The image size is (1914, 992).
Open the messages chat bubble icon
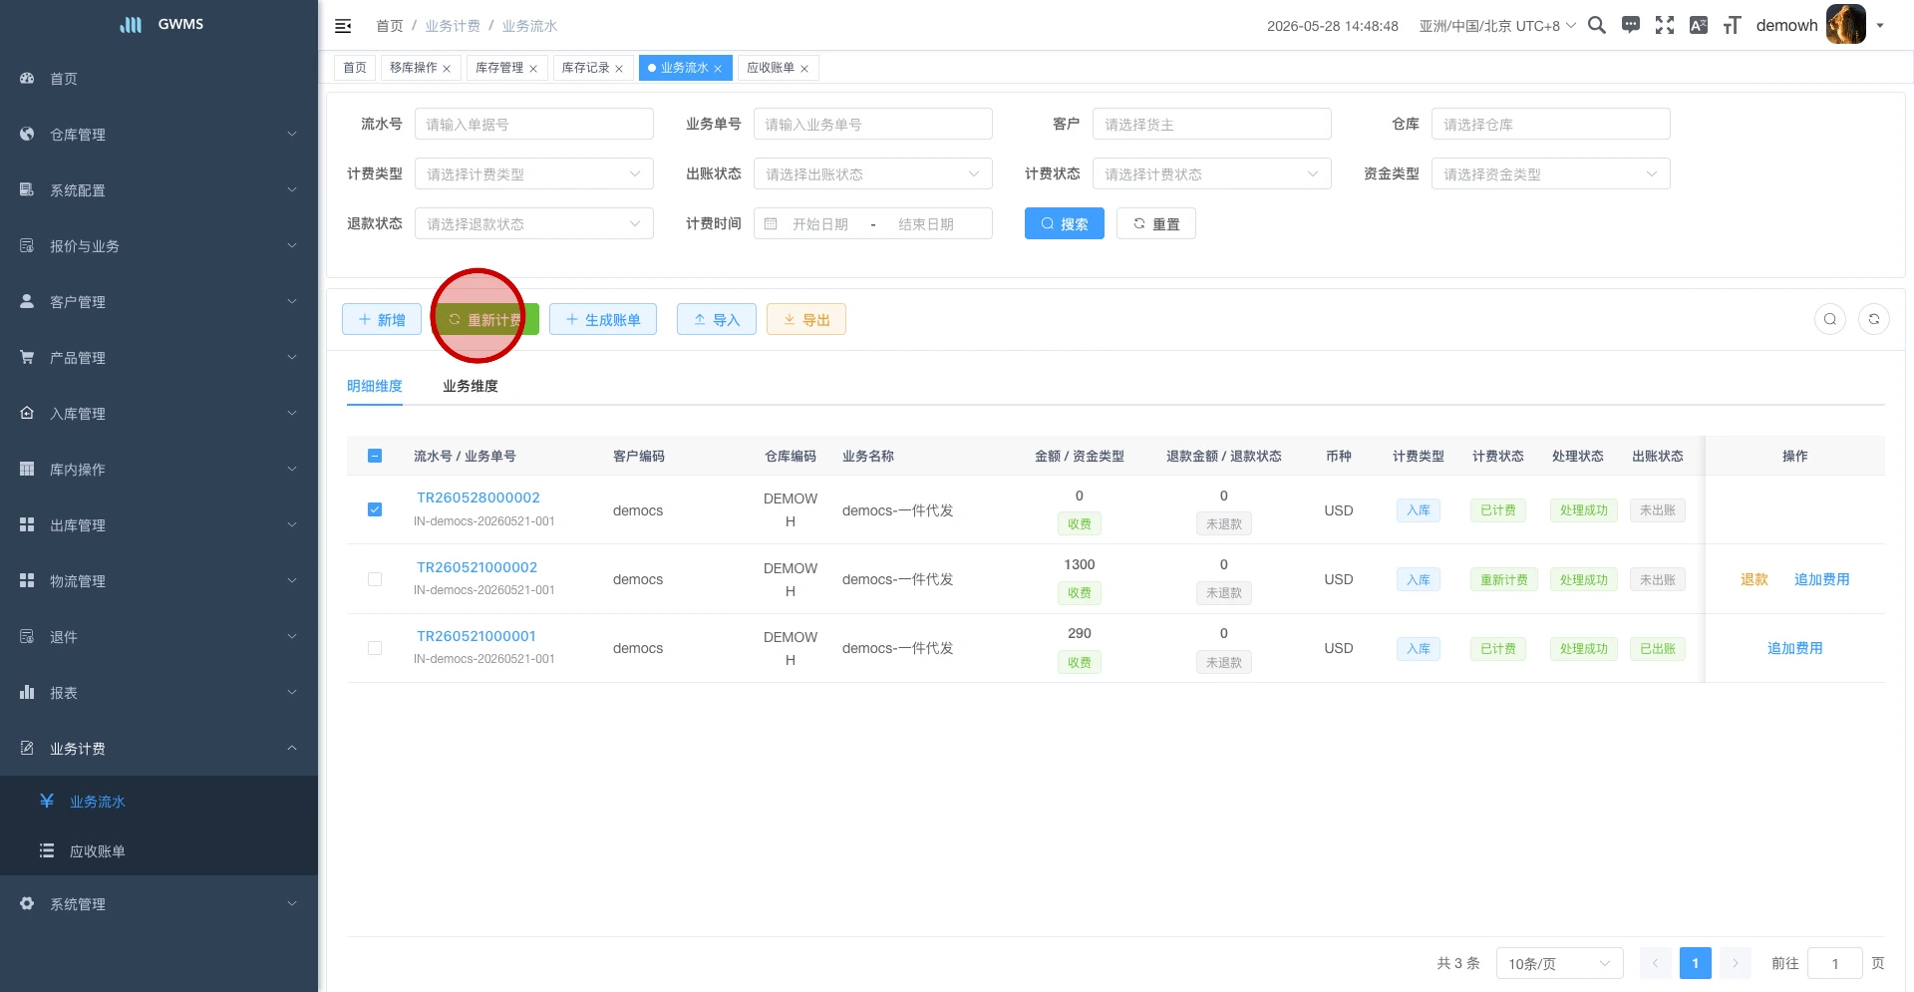(1631, 25)
